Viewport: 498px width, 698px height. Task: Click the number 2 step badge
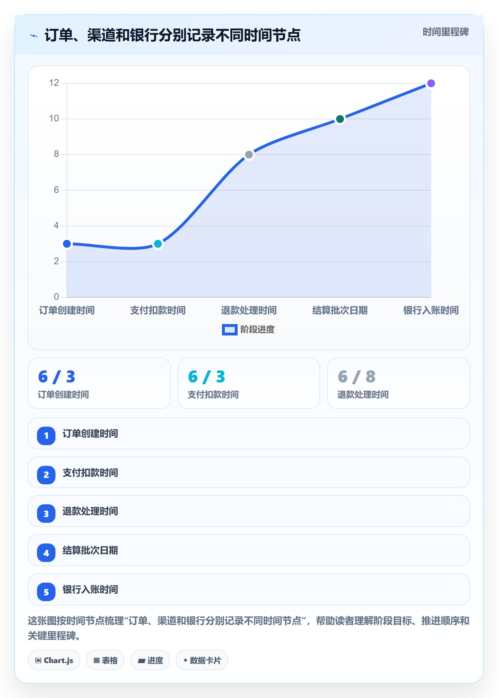pos(46,475)
